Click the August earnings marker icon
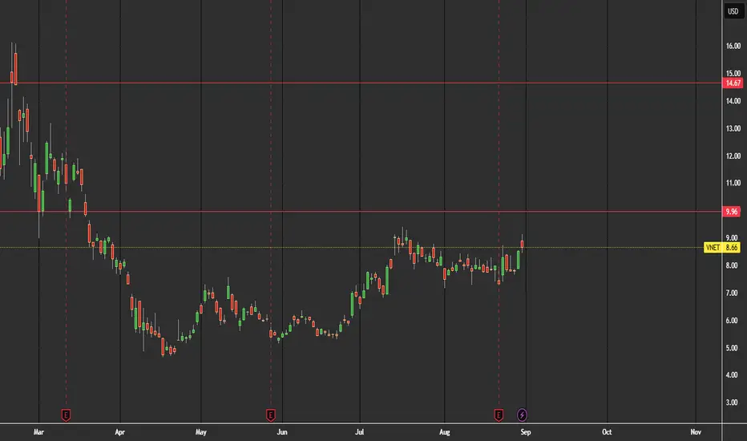This screenshot has width=747, height=441. click(499, 415)
